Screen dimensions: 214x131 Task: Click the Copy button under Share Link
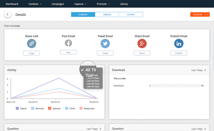click(x=32, y=53)
